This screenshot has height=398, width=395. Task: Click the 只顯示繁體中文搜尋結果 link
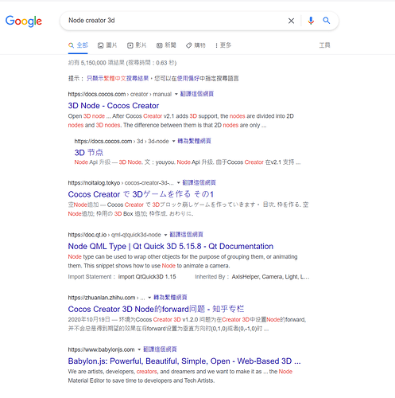tap(118, 78)
